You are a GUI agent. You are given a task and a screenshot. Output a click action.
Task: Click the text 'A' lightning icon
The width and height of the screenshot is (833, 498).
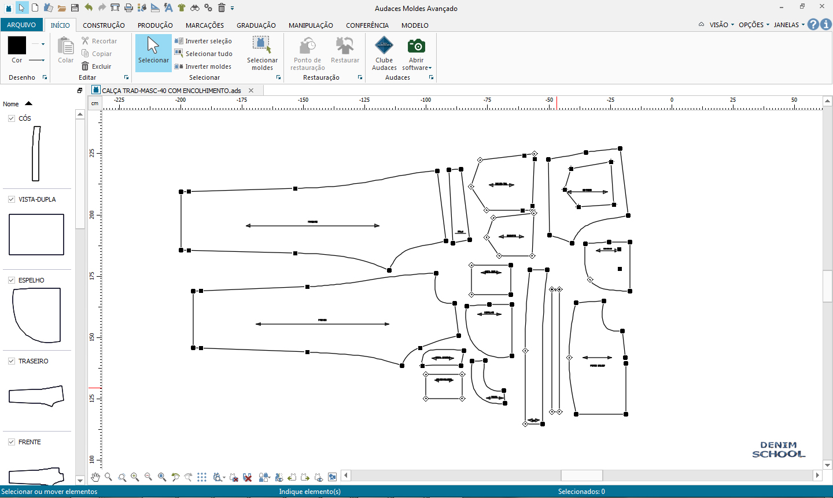pos(168,8)
